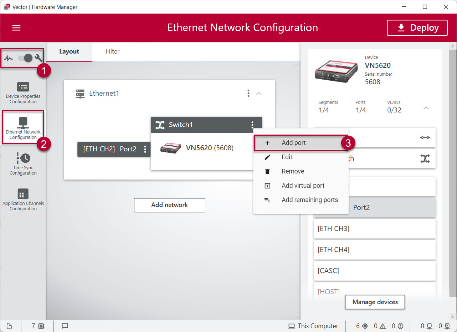The image size is (457, 332).
Task: Click the direct connection segment icon
Action: click(425, 137)
